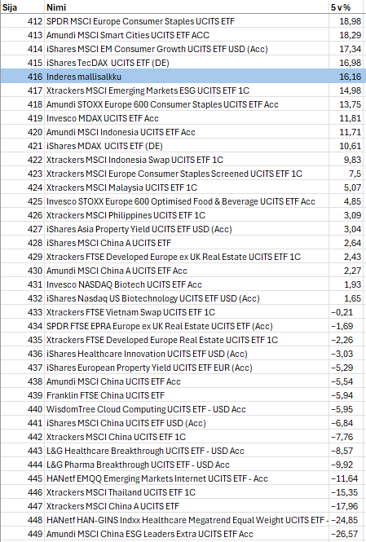Image resolution: width=366 pixels, height=542 pixels.
Task: Select the highlighted Inderes mallisalkku cell
Action: tap(187, 77)
